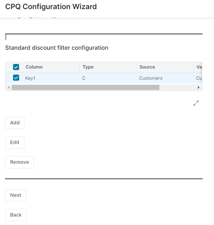Click the Type column header
Image resolution: width=214 pixels, height=225 pixels.
coord(88,67)
